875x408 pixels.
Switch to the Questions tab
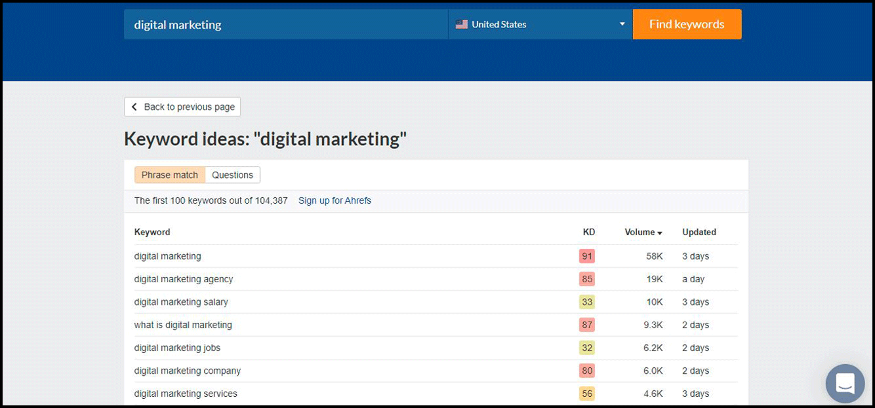pyautogui.click(x=232, y=175)
